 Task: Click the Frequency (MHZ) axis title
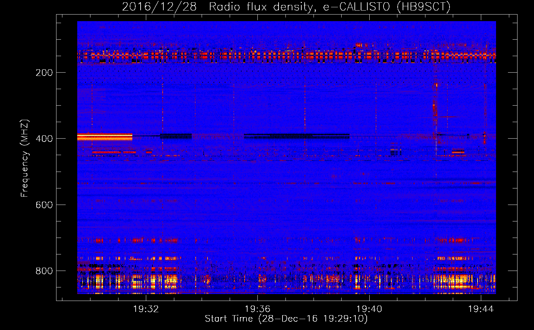(25, 158)
